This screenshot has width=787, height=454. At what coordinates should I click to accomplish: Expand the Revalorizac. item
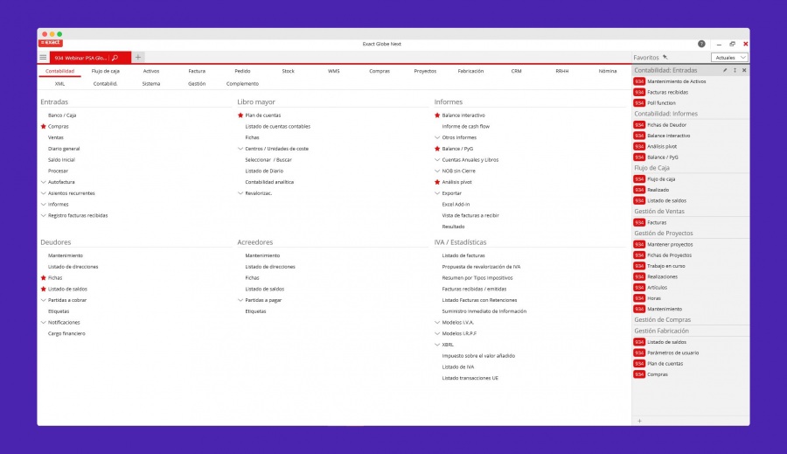pos(240,193)
